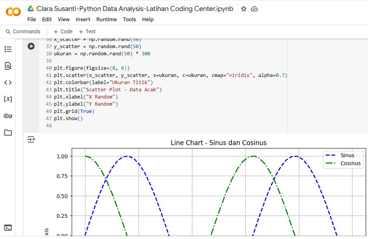The image size is (368, 239).
Task: Open the Help menu
Action: (148, 19)
